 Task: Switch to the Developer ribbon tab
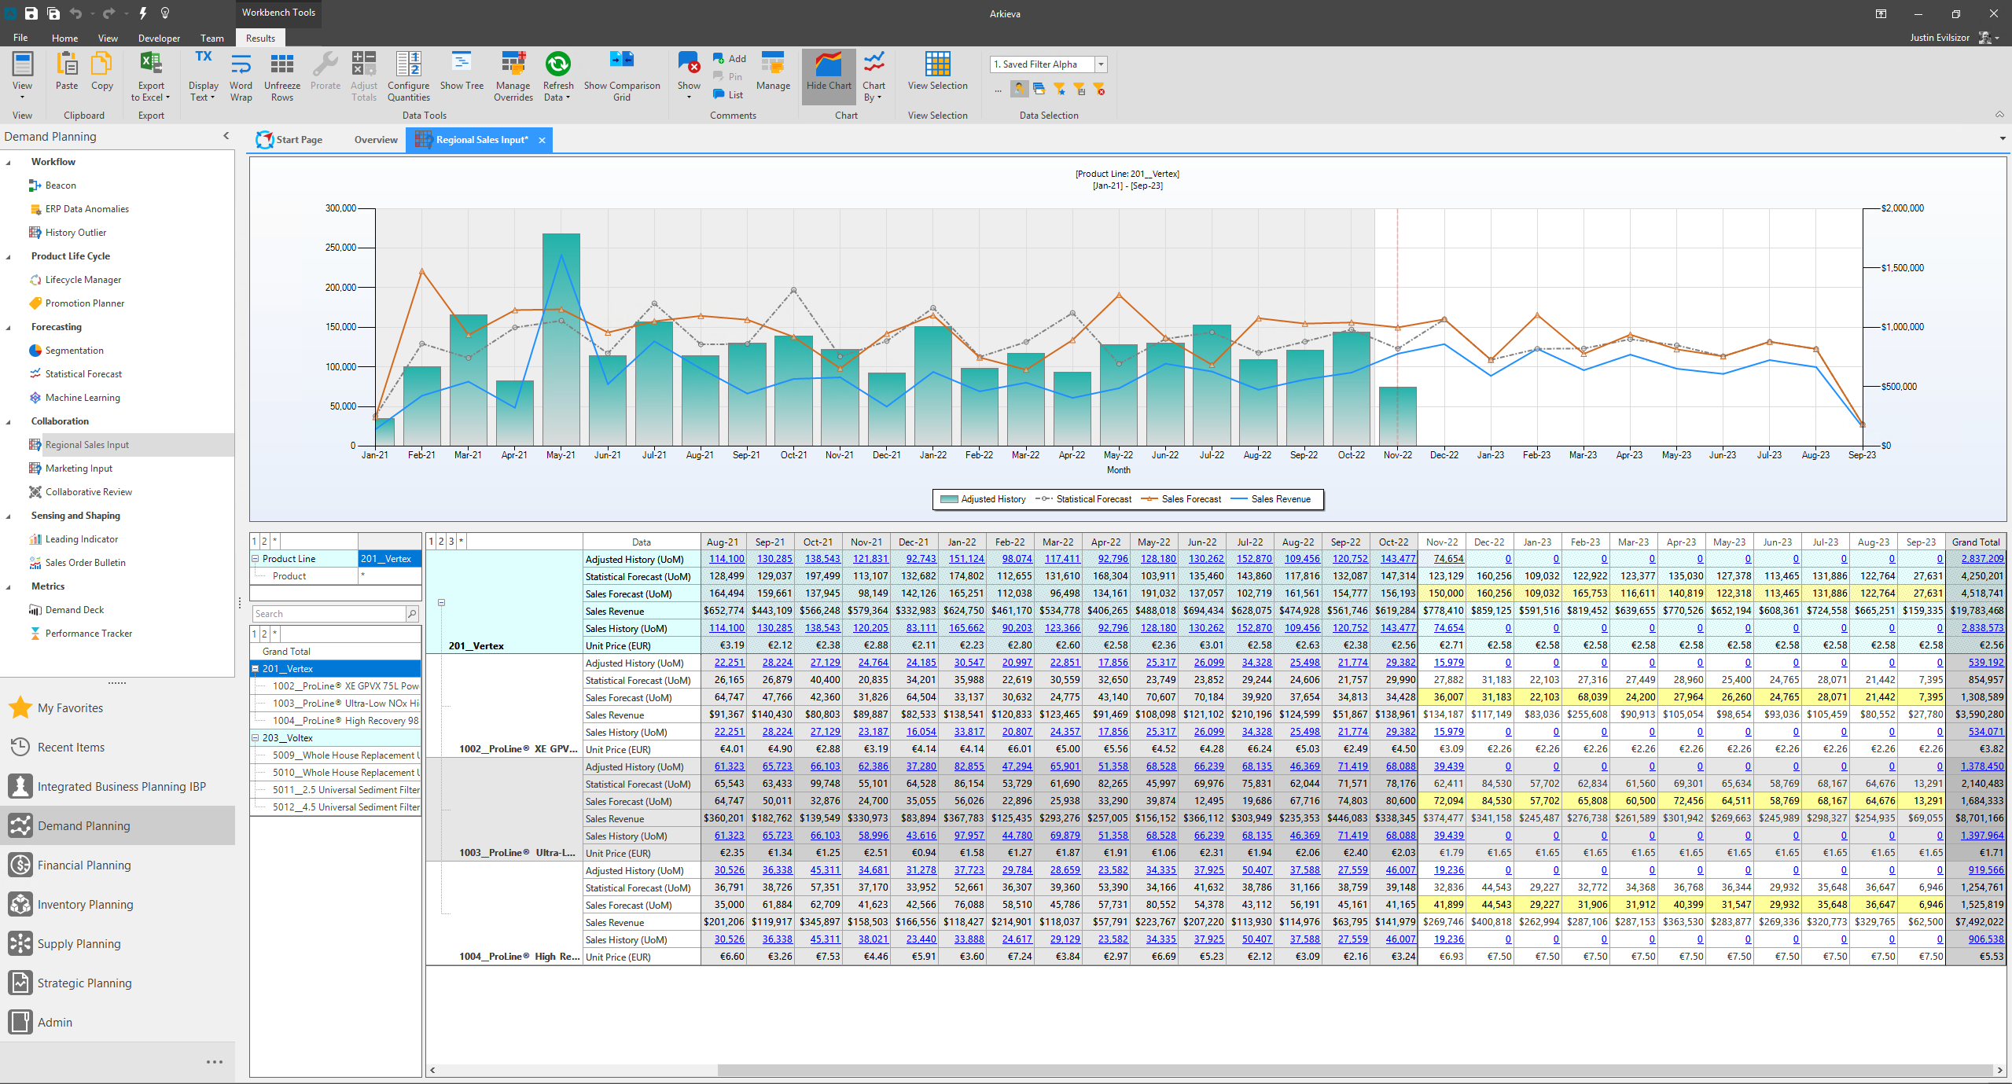click(159, 37)
